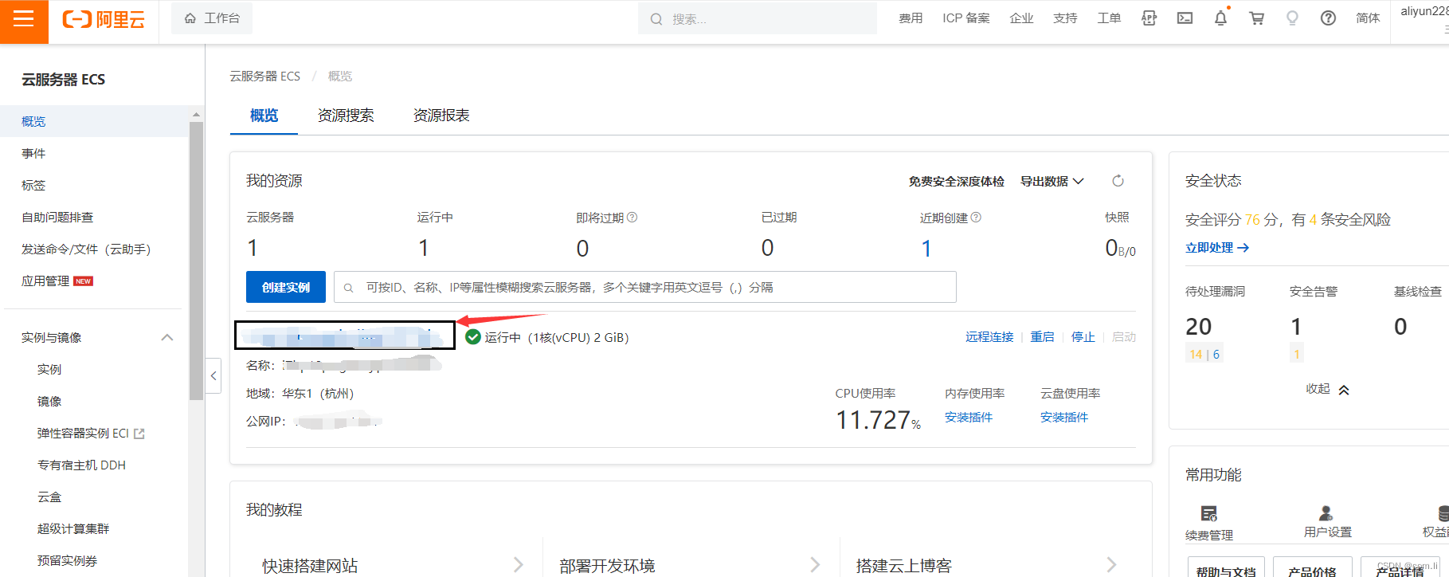Click 远程连接 for the instance
The height and width of the screenshot is (577, 1449).
989,337
